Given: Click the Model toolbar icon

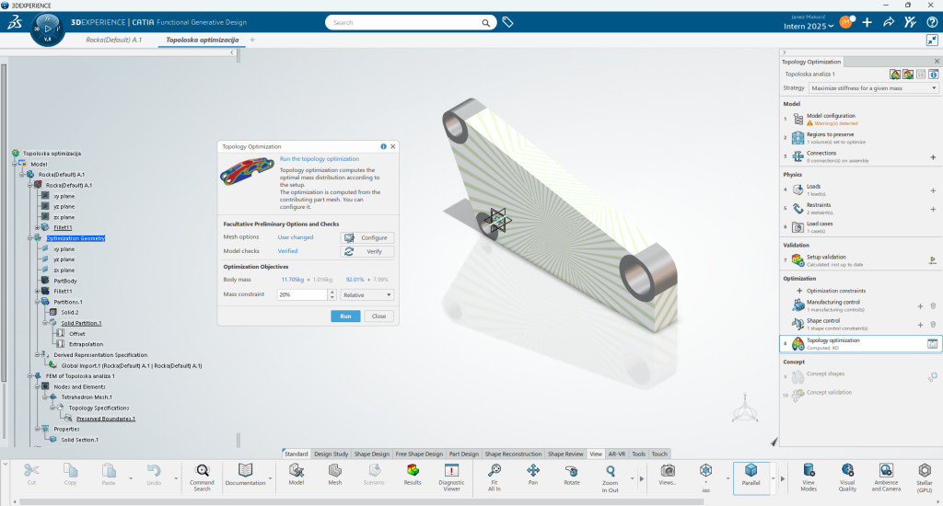Looking at the screenshot, I should (x=297, y=475).
